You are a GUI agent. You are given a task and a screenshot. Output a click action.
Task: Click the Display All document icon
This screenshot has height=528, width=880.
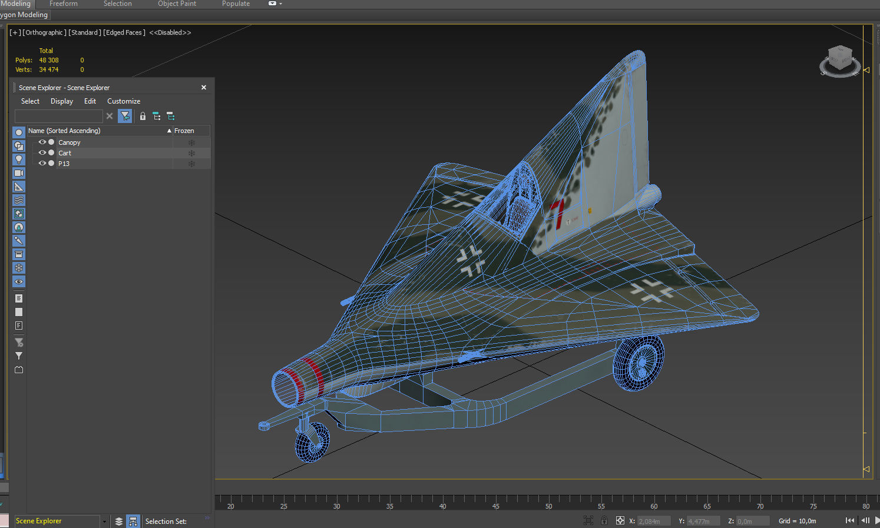click(x=19, y=298)
